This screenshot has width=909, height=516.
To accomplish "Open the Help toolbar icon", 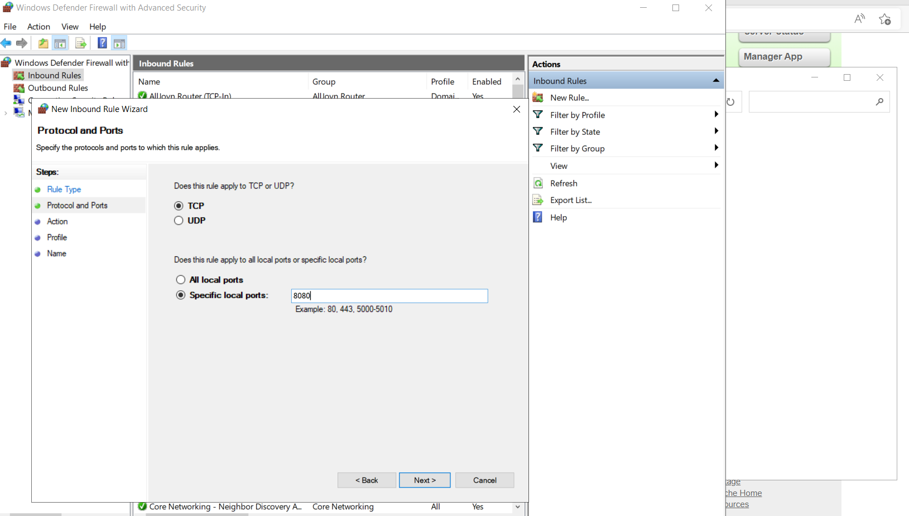I will [x=102, y=43].
